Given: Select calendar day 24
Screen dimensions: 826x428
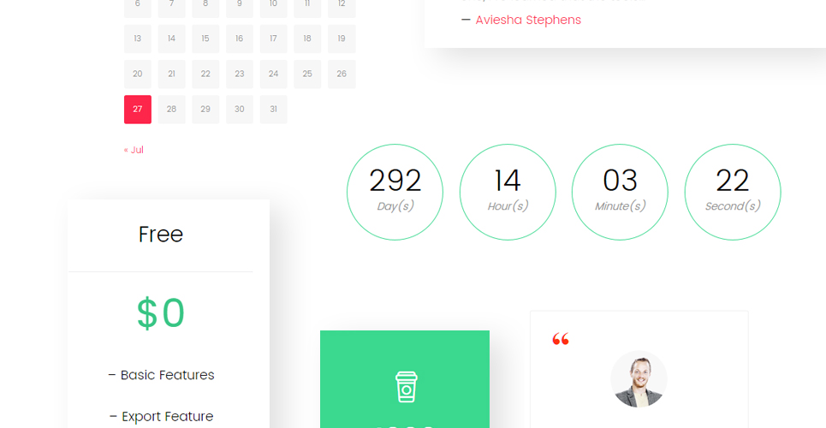Looking at the screenshot, I should tap(273, 74).
